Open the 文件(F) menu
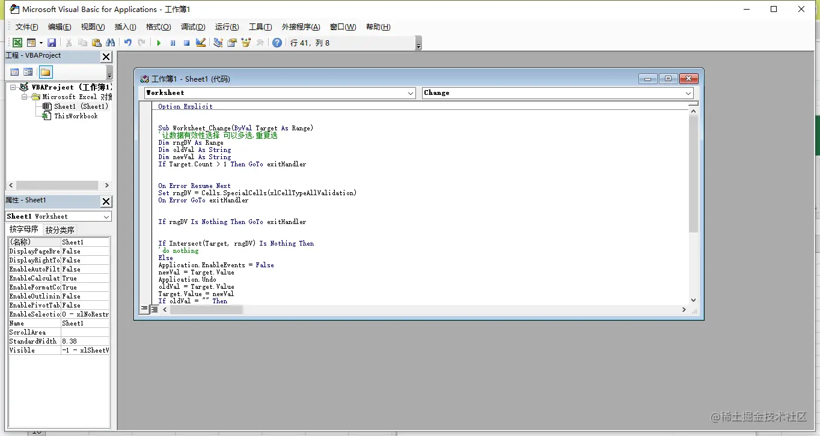This screenshot has height=436, width=820. 26,27
